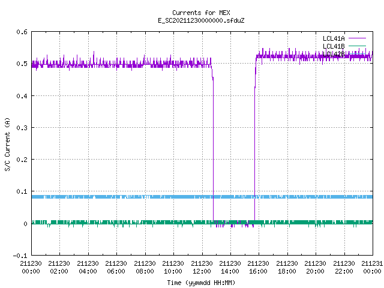
Task: Click the 'Time (yymmdd HH:MM)' x-axis label
Action: tap(201, 283)
